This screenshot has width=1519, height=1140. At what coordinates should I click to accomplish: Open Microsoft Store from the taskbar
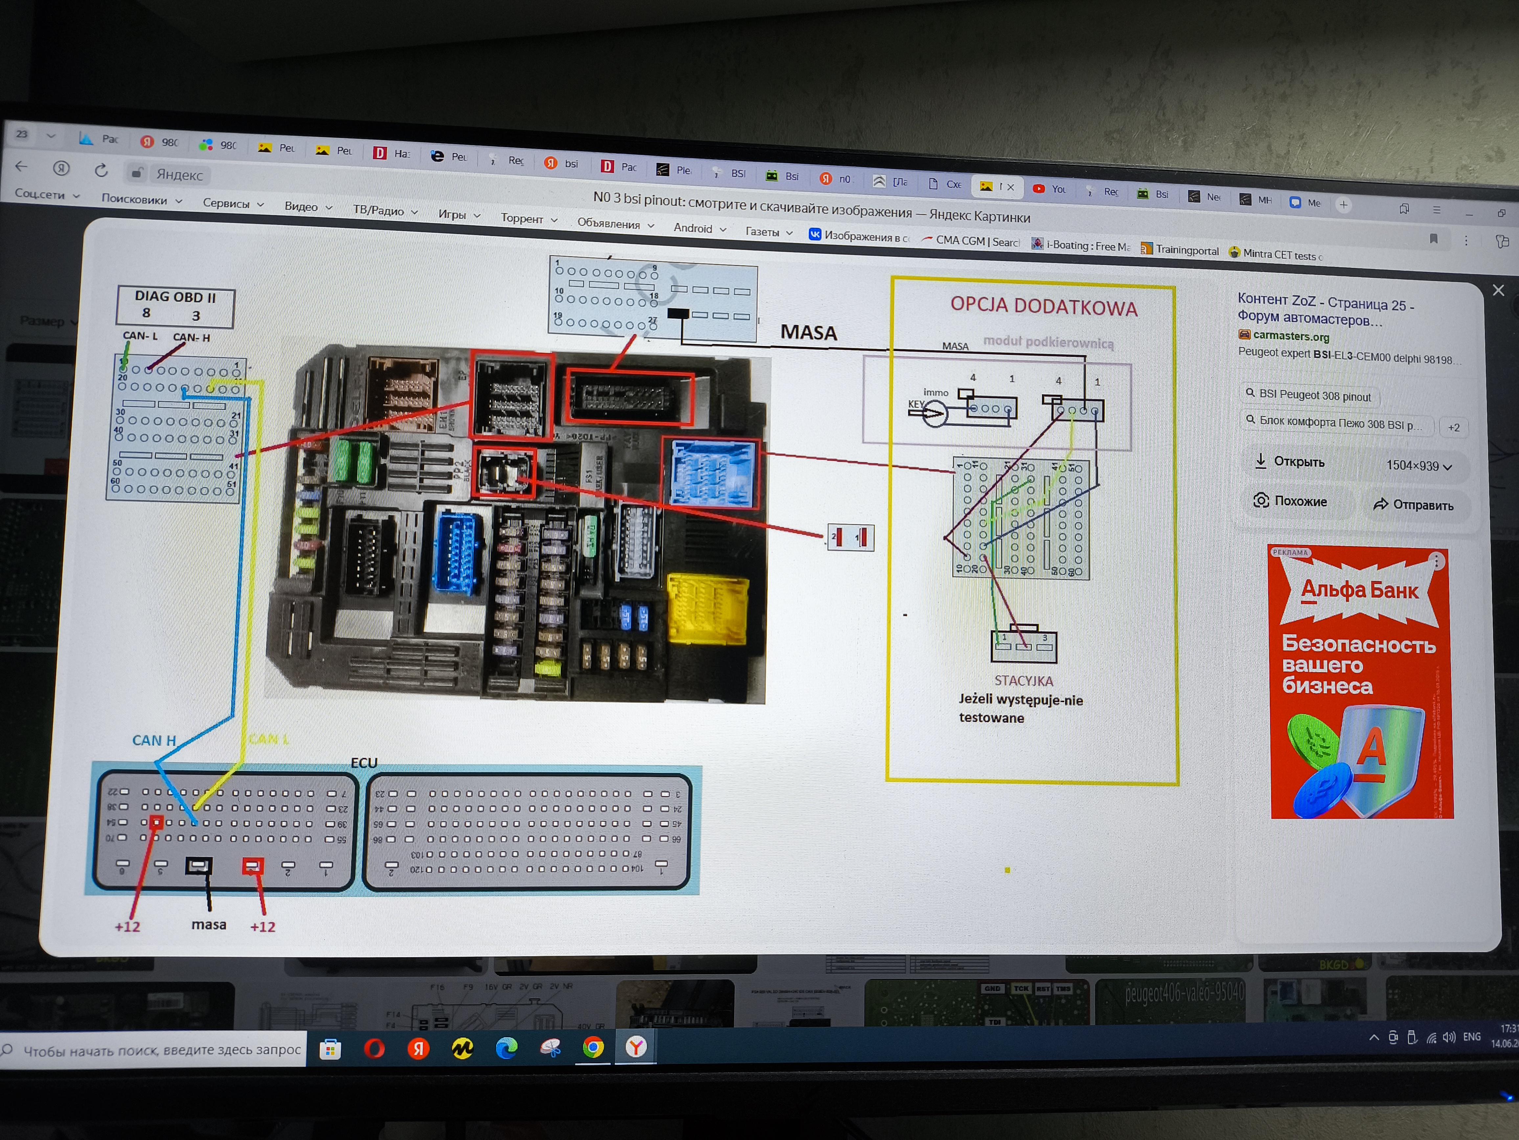(330, 1049)
